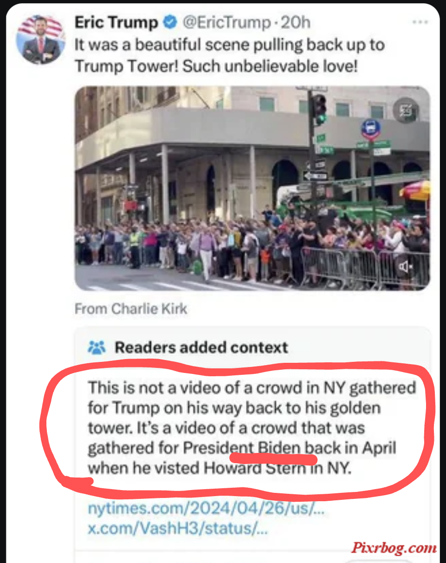Click the @EricTrump handle
This screenshot has height=563, width=446.
(226, 22)
